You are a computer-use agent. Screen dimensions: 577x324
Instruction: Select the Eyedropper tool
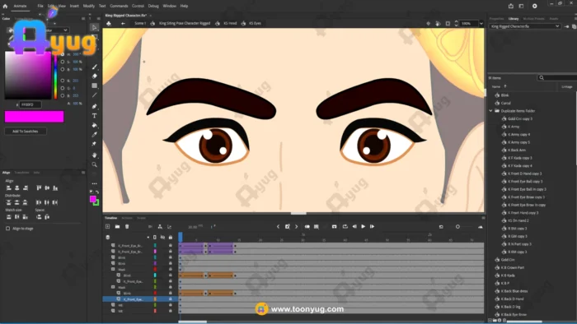coord(95,135)
